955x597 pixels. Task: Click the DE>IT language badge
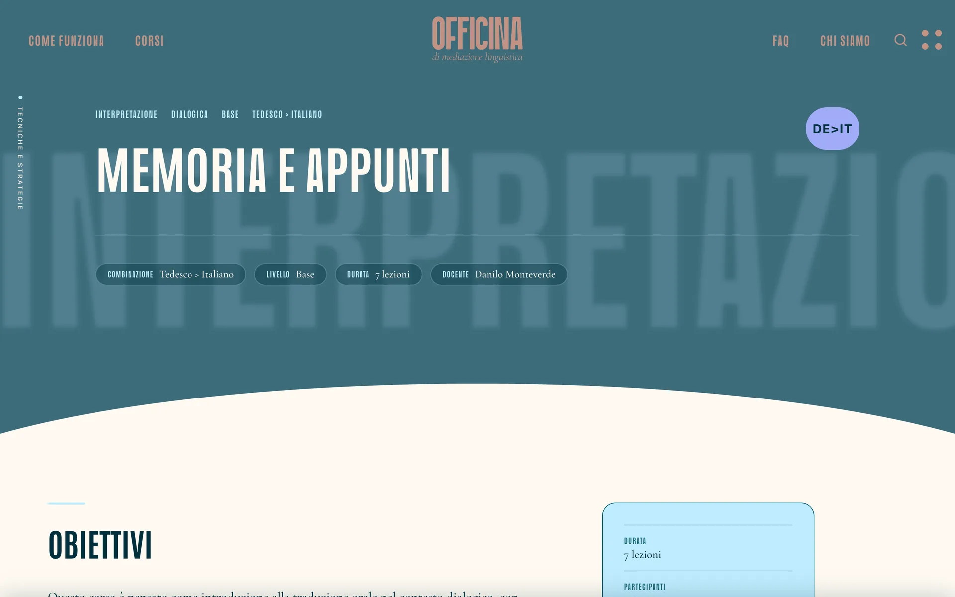[x=832, y=129]
